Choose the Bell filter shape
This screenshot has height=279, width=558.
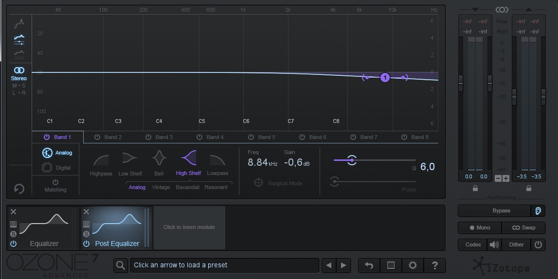click(159, 159)
